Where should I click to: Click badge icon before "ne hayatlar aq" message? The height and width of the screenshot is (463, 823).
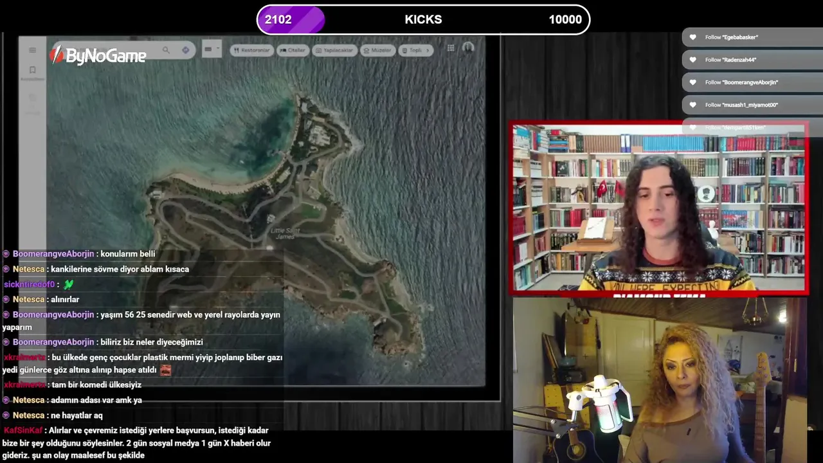tap(6, 415)
